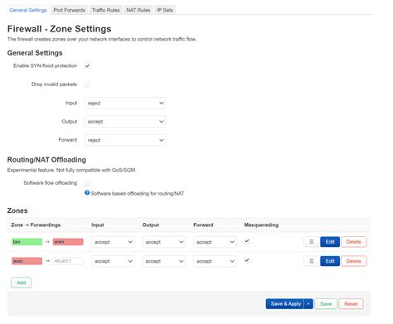This screenshot has height=324, width=393.
Task: Click the Firewall - Zone Settings title
Action: 59,29
